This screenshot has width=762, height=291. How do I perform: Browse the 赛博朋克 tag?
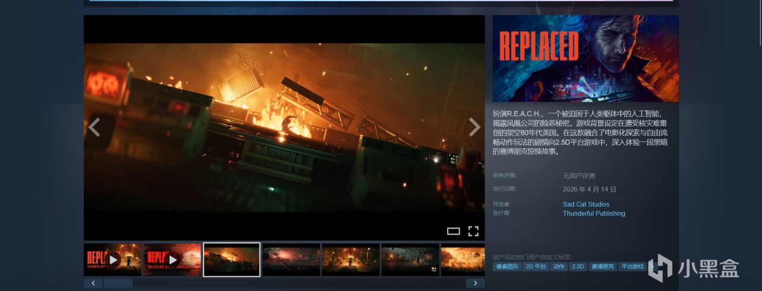(602, 267)
